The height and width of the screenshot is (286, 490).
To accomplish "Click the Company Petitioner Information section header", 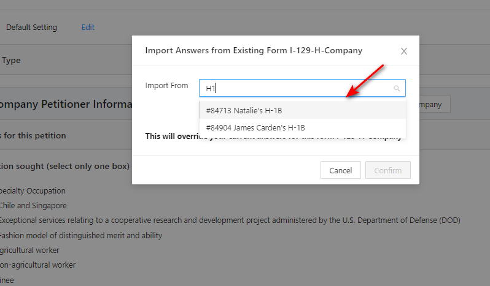I will click(x=66, y=105).
